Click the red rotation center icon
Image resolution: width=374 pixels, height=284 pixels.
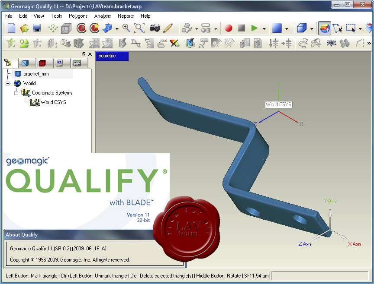click(81, 28)
